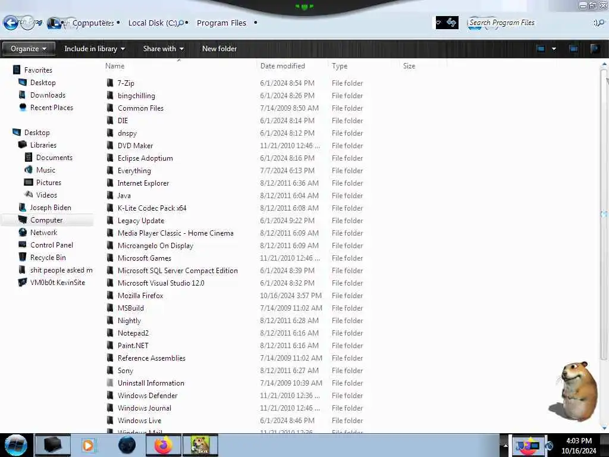609x457 pixels.
Task: Click Desktop icon under Favorites
Action: [23, 82]
